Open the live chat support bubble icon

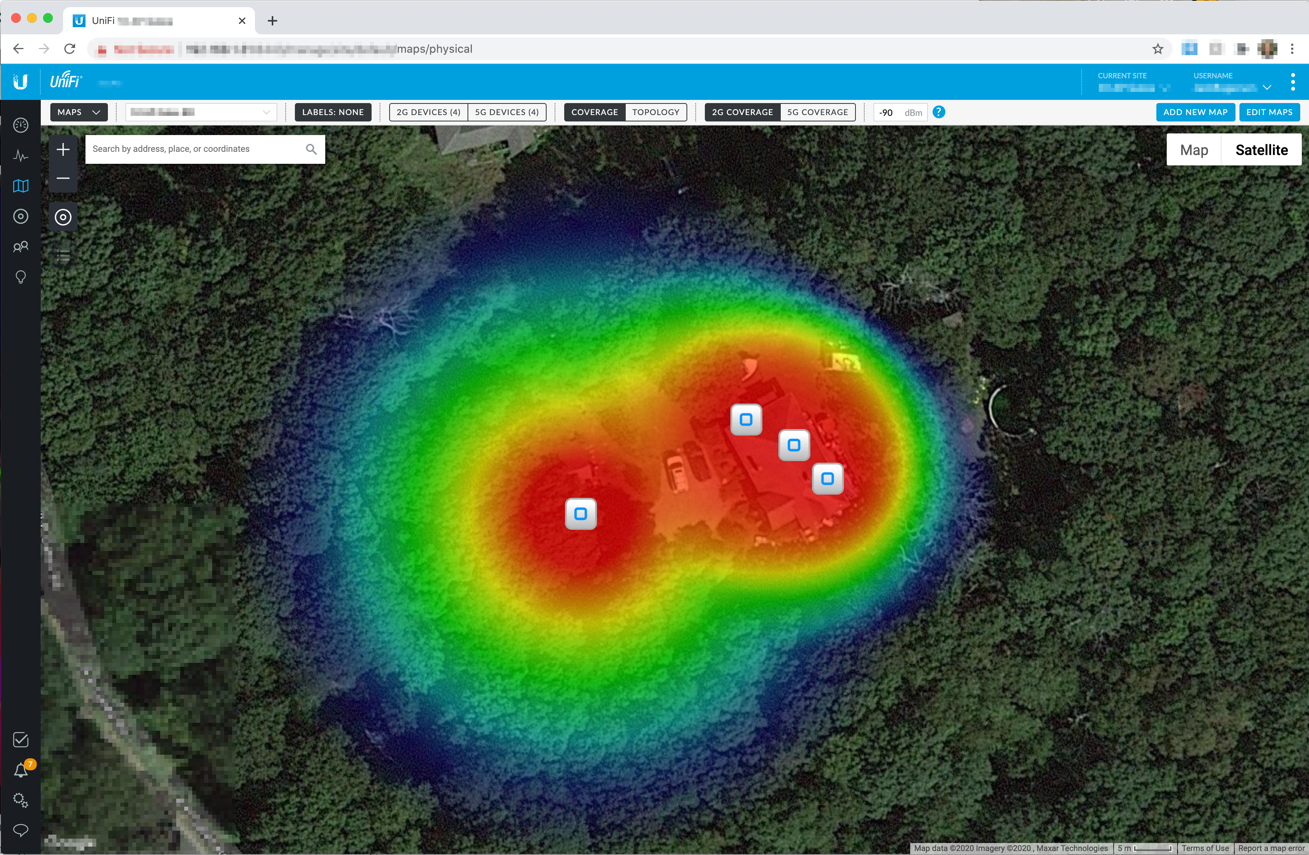(x=20, y=830)
